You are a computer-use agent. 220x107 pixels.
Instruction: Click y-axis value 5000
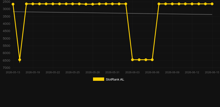(6, 38)
